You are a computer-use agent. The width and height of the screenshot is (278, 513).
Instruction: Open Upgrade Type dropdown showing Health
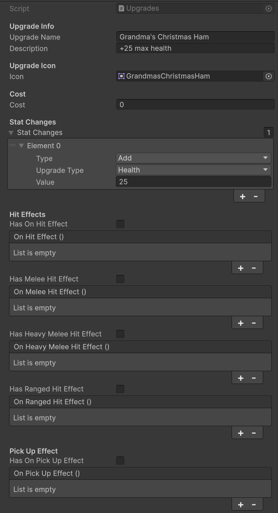[x=194, y=170]
